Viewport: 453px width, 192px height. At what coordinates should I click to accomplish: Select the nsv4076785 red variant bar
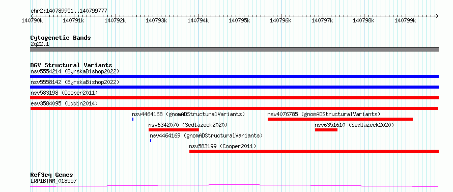tap(340, 119)
